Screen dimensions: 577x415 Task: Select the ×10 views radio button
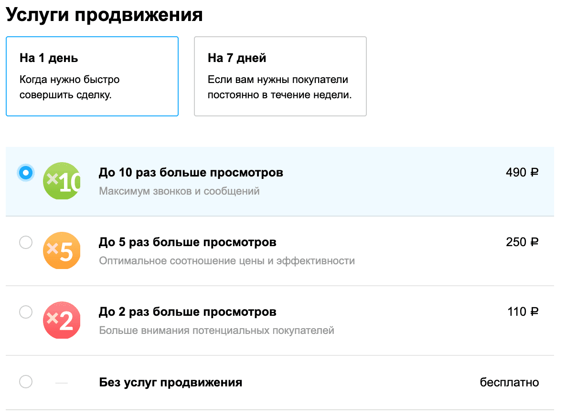[25, 172]
